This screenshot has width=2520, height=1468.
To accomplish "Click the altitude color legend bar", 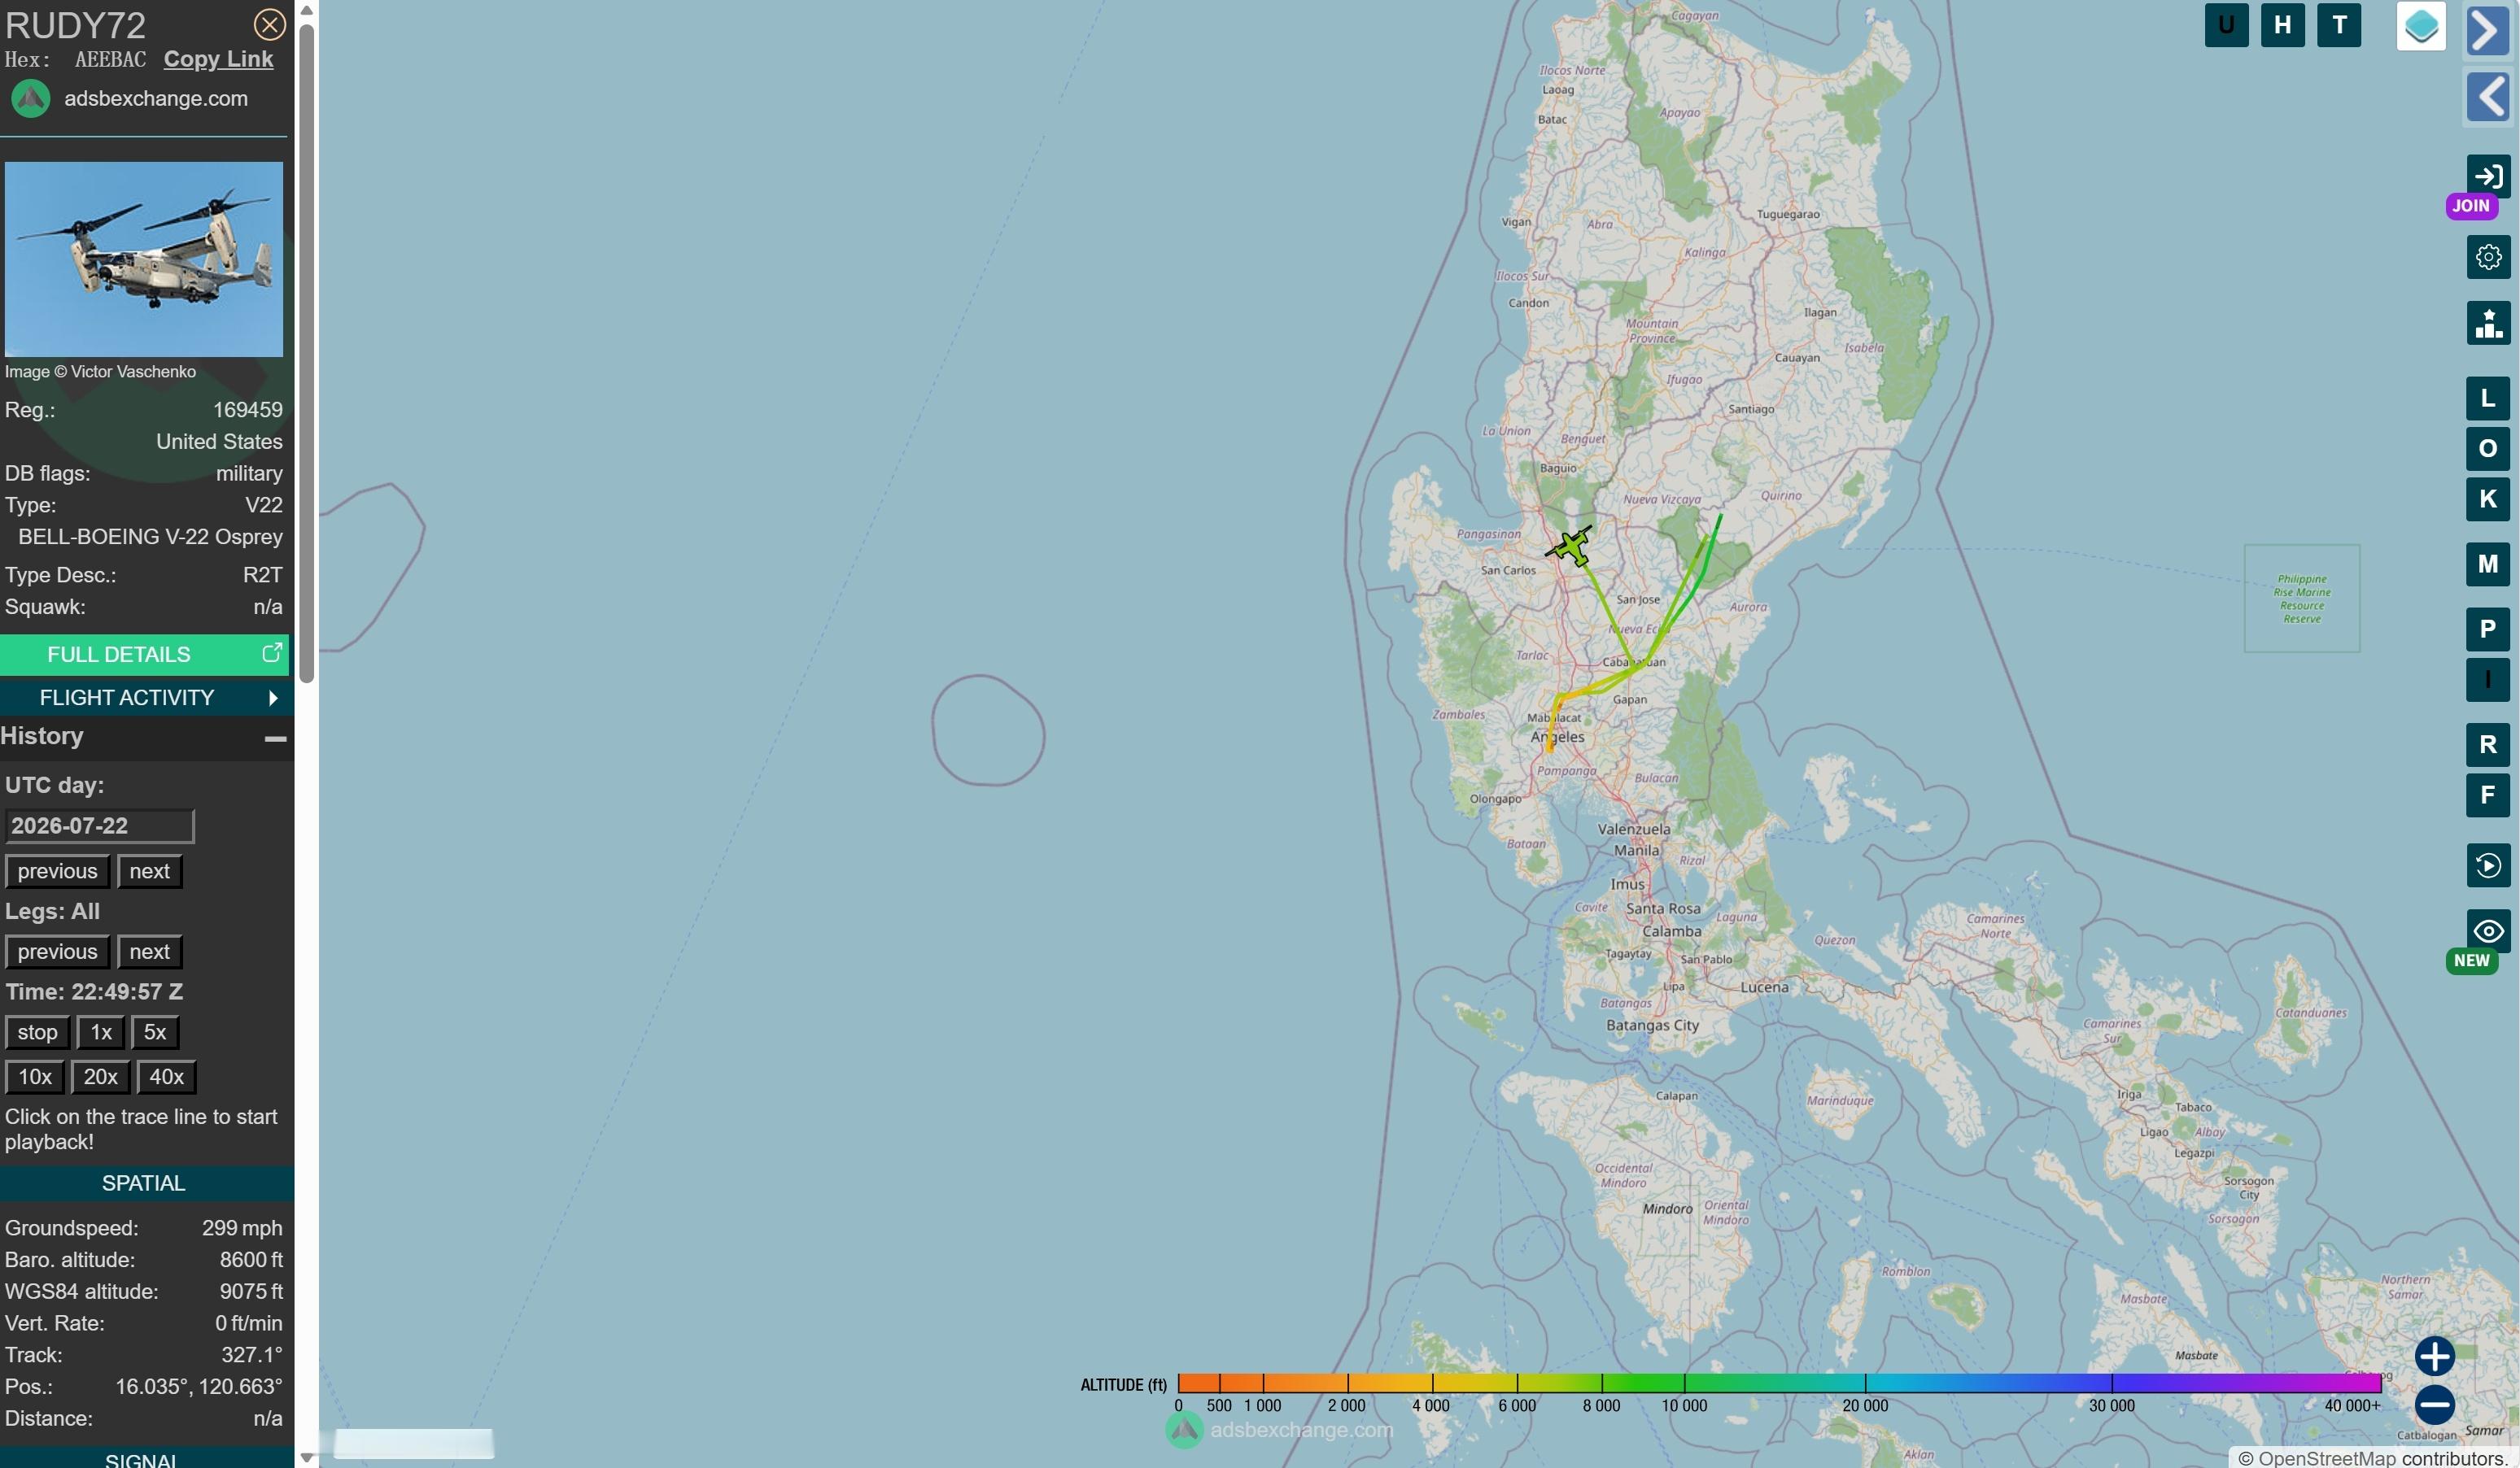I will pyautogui.click(x=1779, y=1383).
